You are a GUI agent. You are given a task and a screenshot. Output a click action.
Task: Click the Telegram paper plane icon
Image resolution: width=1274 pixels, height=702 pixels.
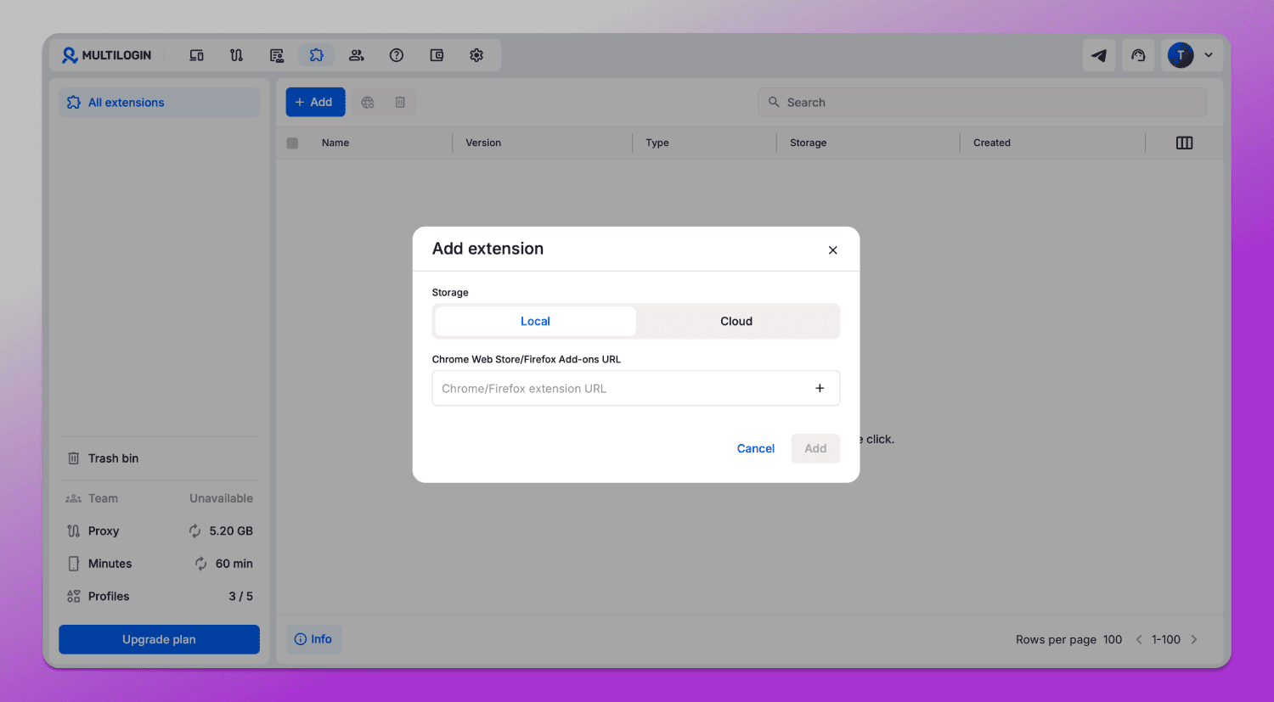(1099, 55)
